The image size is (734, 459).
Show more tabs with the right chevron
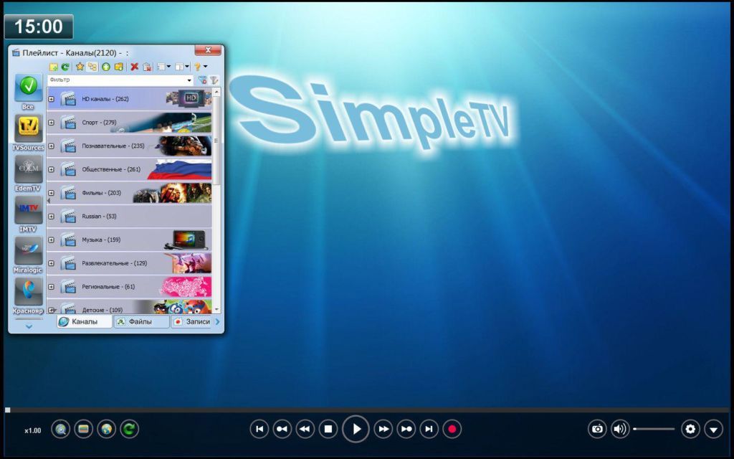[218, 322]
